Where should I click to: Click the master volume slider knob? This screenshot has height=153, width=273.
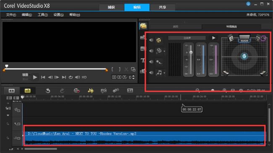pyautogui.click(x=191, y=52)
